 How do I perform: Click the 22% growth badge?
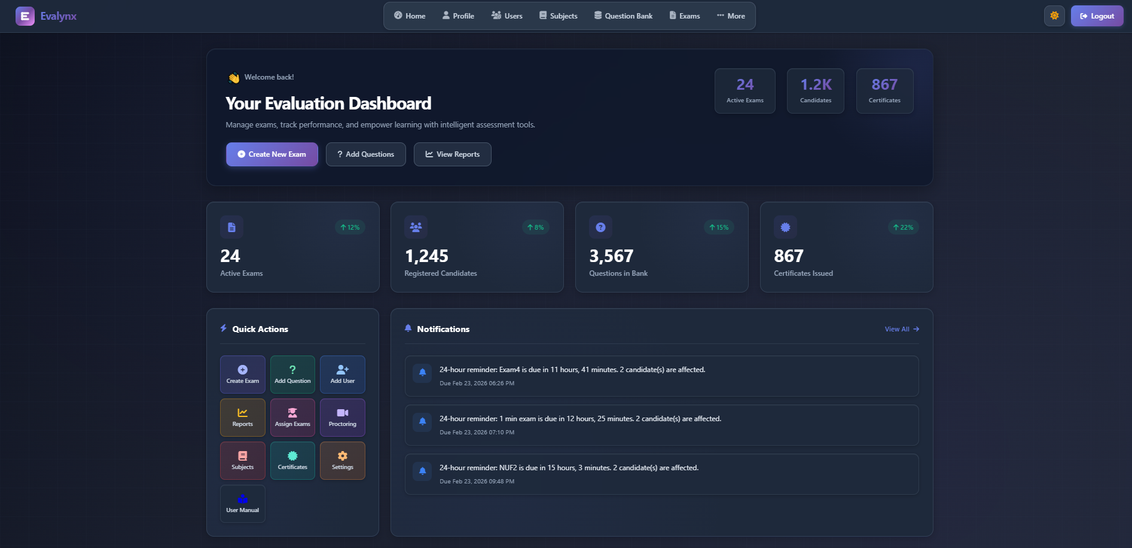coord(903,227)
